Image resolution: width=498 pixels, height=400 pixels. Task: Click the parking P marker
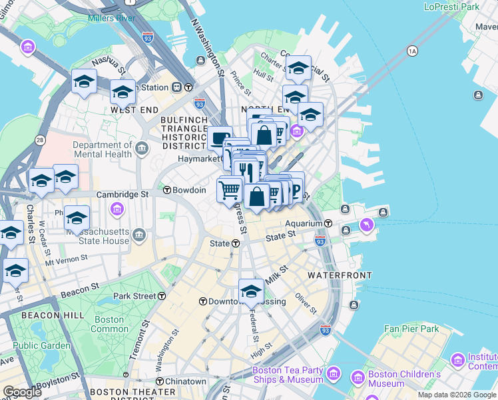[296, 190]
